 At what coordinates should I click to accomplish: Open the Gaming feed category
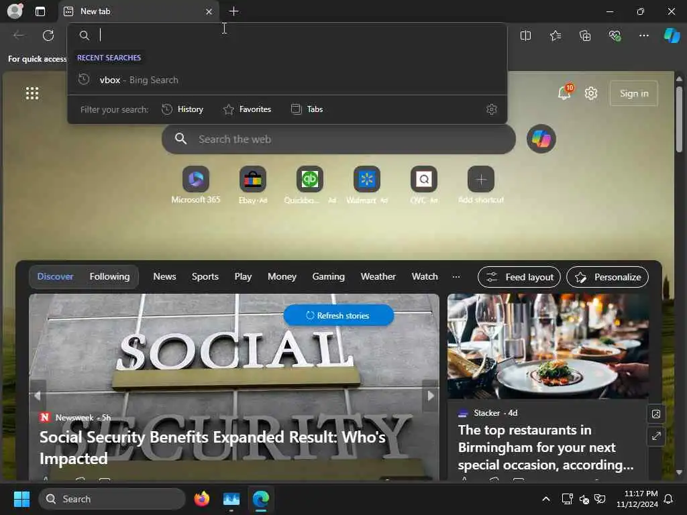(329, 277)
